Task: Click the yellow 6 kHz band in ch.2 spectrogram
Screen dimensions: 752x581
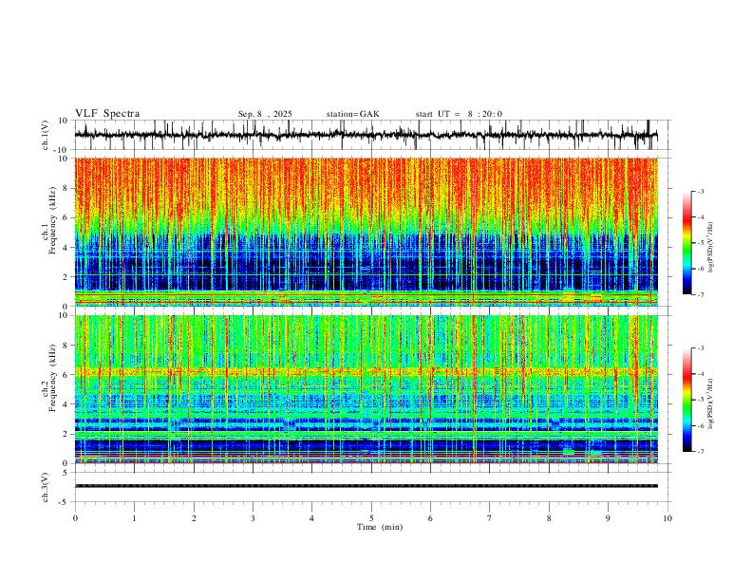Action: point(366,371)
